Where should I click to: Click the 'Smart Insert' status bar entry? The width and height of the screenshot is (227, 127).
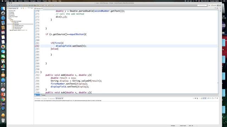[183, 126]
